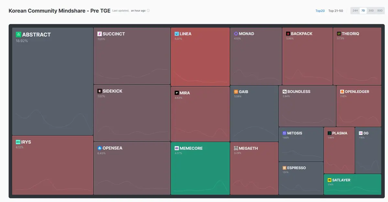Click the Mira logo icon

click(177, 93)
